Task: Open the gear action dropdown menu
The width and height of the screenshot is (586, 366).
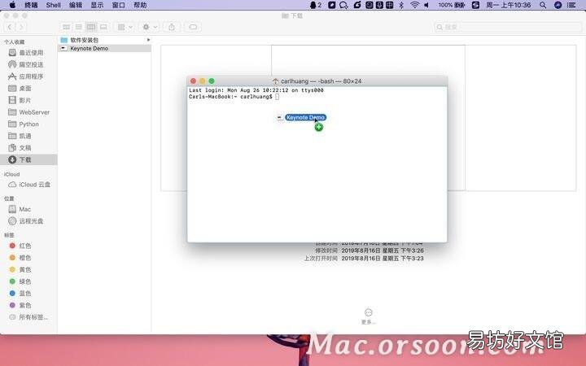Action: [150, 27]
